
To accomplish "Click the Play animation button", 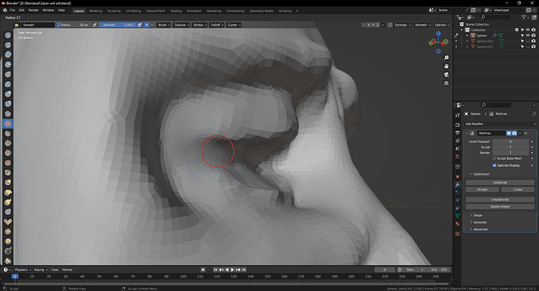I will 232,270.
